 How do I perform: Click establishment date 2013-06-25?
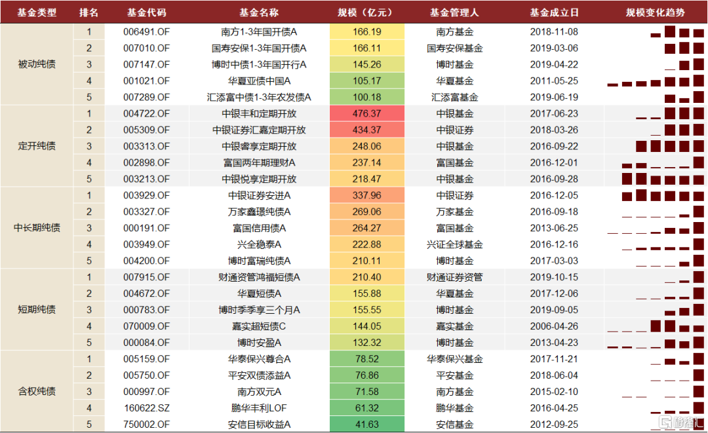click(554, 228)
